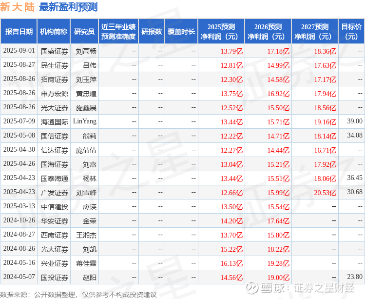Click analyst name 刘雪峰
The image size is (365, 299).
pos(86,193)
